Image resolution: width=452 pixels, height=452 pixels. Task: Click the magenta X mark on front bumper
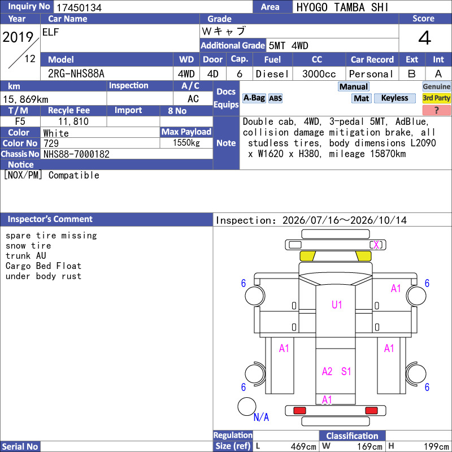pos(376,245)
